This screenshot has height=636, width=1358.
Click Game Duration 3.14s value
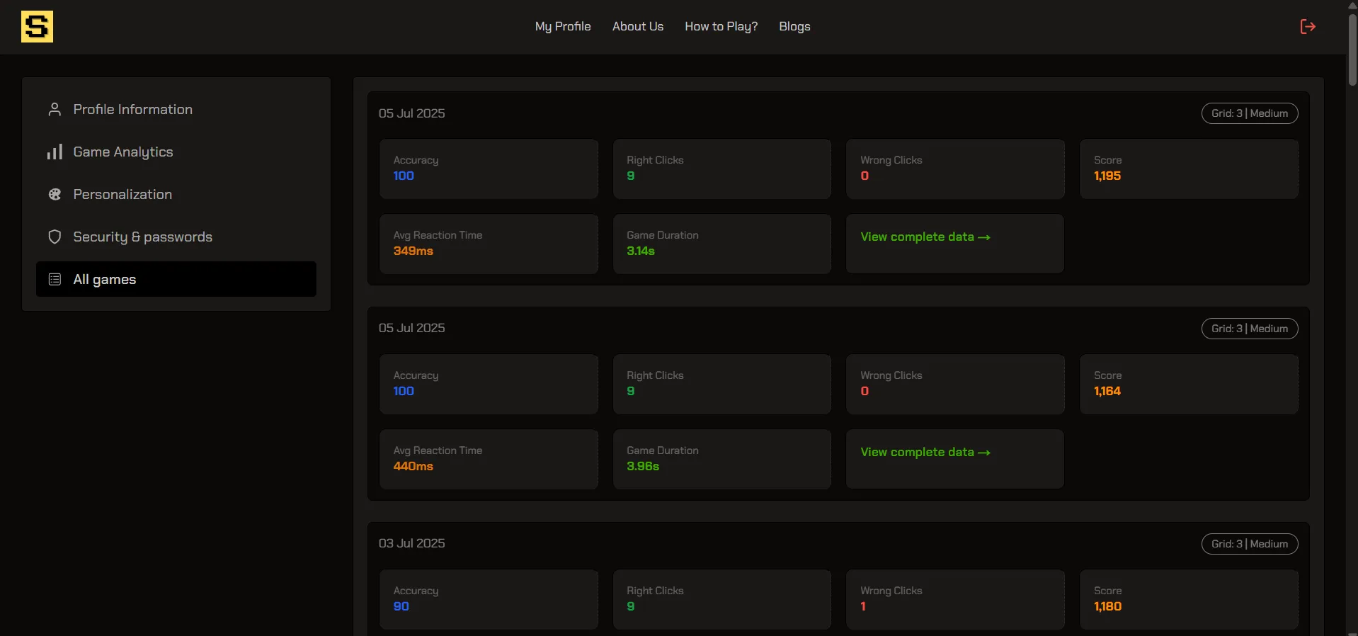coord(641,251)
